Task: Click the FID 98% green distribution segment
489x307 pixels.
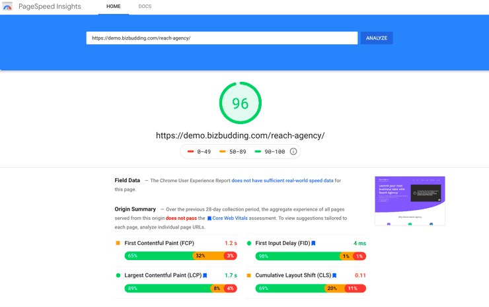Action: pyautogui.click(x=297, y=256)
